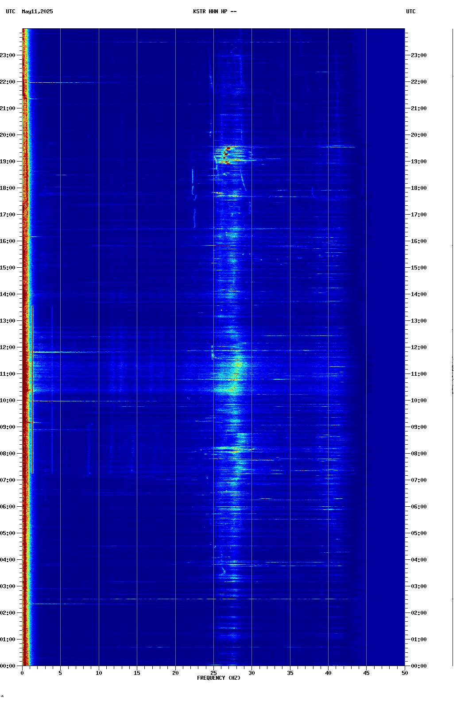Click the 'UTC' label above the right axis
Image resolution: width=472 pixels, height=701 pixels.
pyautogui.click(x=411, y=12)
